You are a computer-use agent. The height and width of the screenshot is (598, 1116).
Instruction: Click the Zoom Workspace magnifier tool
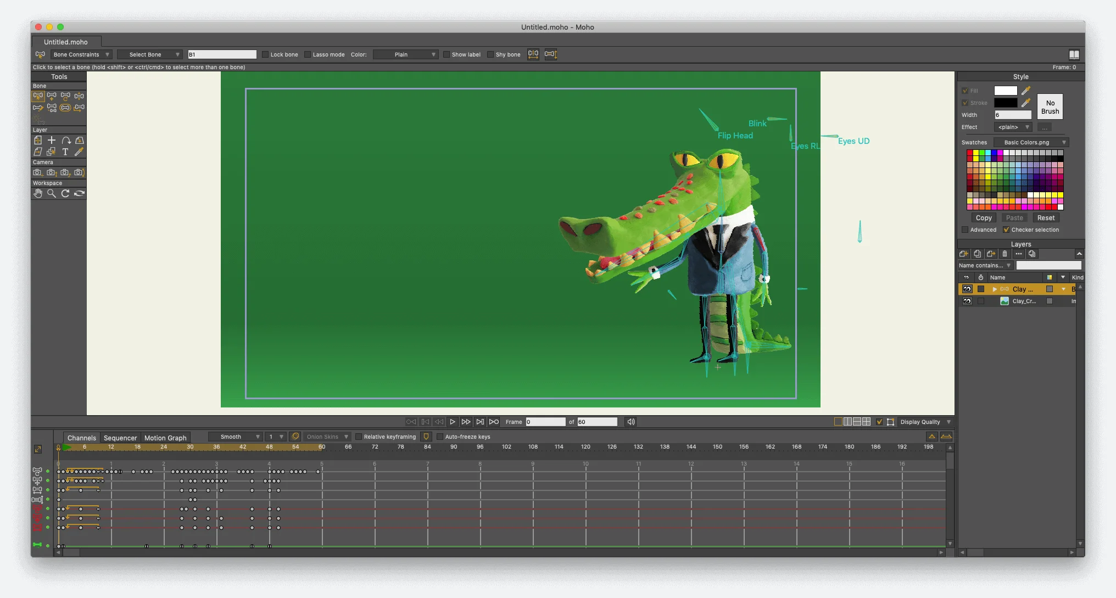tap(51, 193)
